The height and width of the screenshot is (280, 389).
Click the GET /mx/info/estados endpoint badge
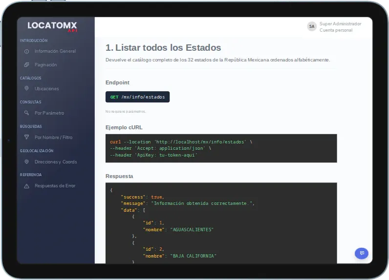tap(137, 97)
